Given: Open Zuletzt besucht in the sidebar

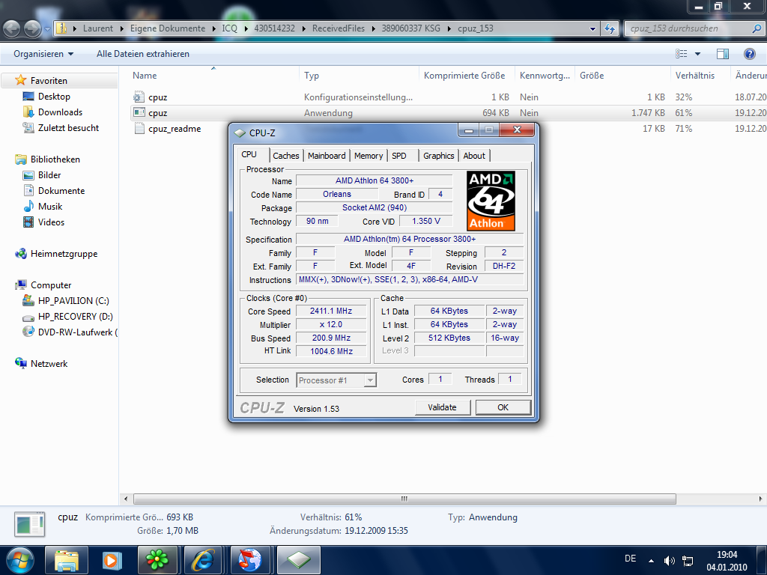Looking at the screenshot, I should tap(68, 127).
